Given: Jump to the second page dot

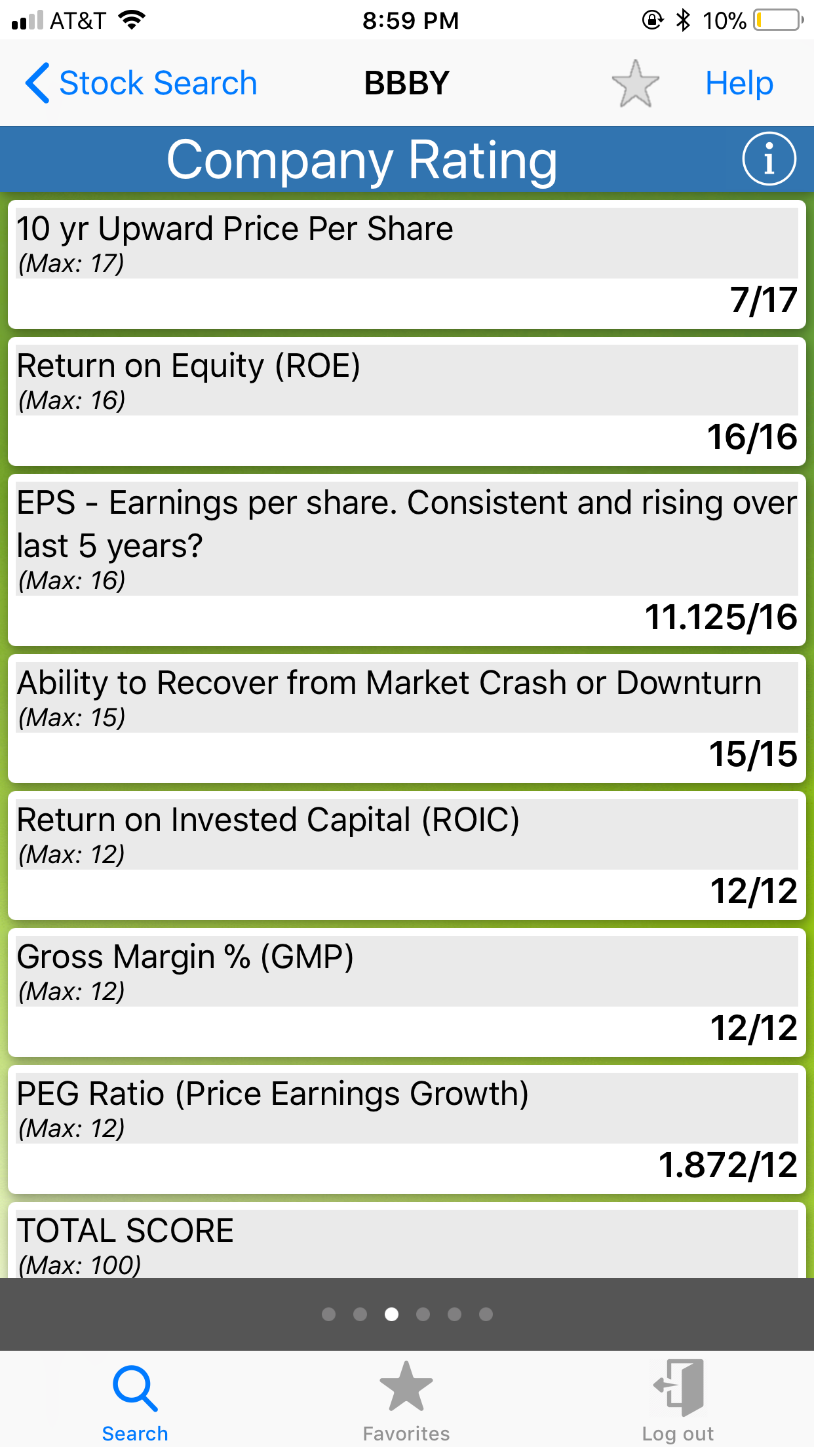Looking at the screenshot, I should [360, 1314].
